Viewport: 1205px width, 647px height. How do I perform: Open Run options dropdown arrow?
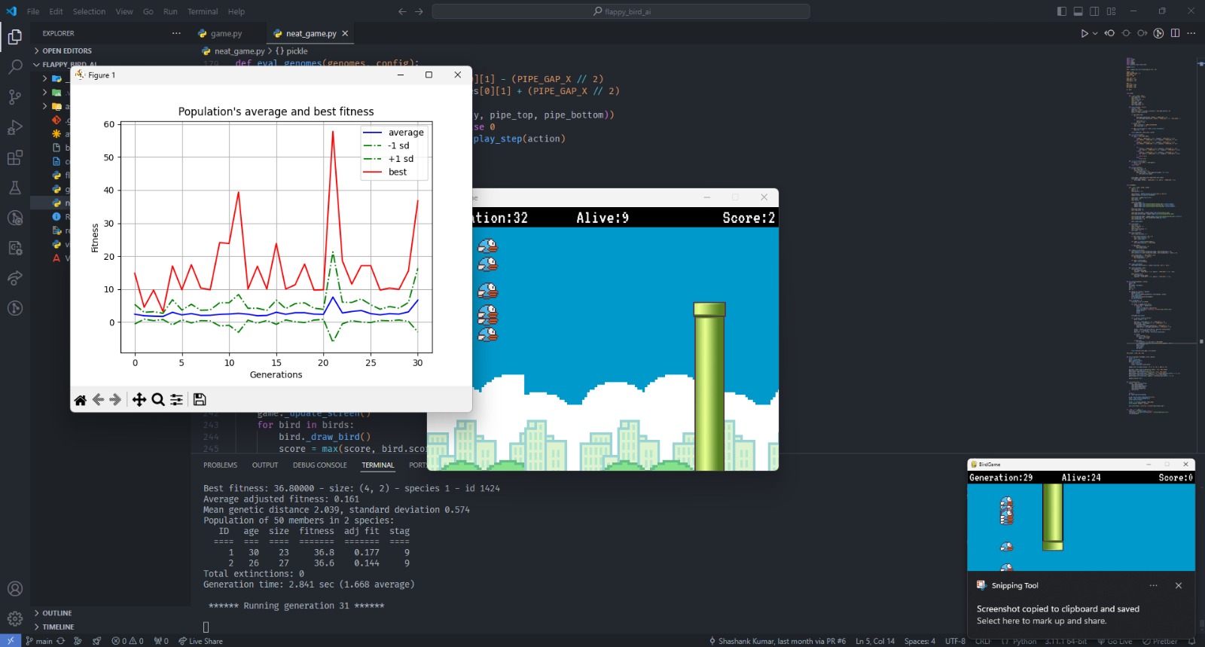[1095, 33]
